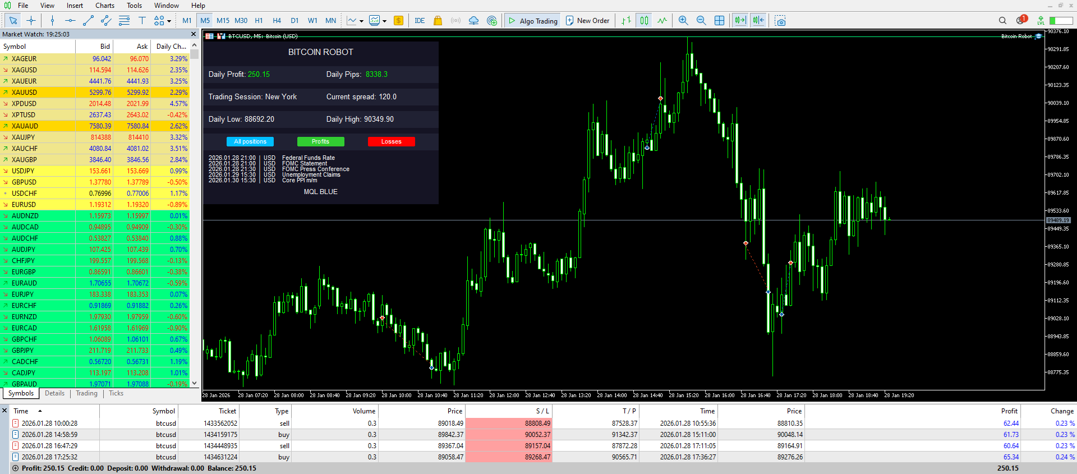Select the cursor arrow tool
The height and width of the screenshot is (474, 1077).
tap(13, 21)
